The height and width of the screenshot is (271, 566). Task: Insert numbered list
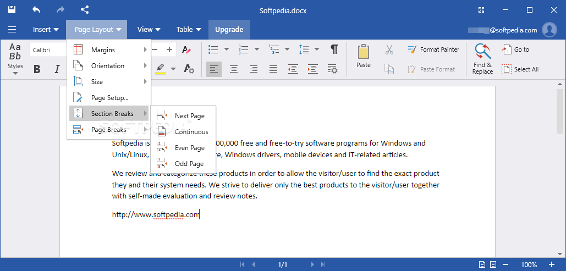click(244, 49)
